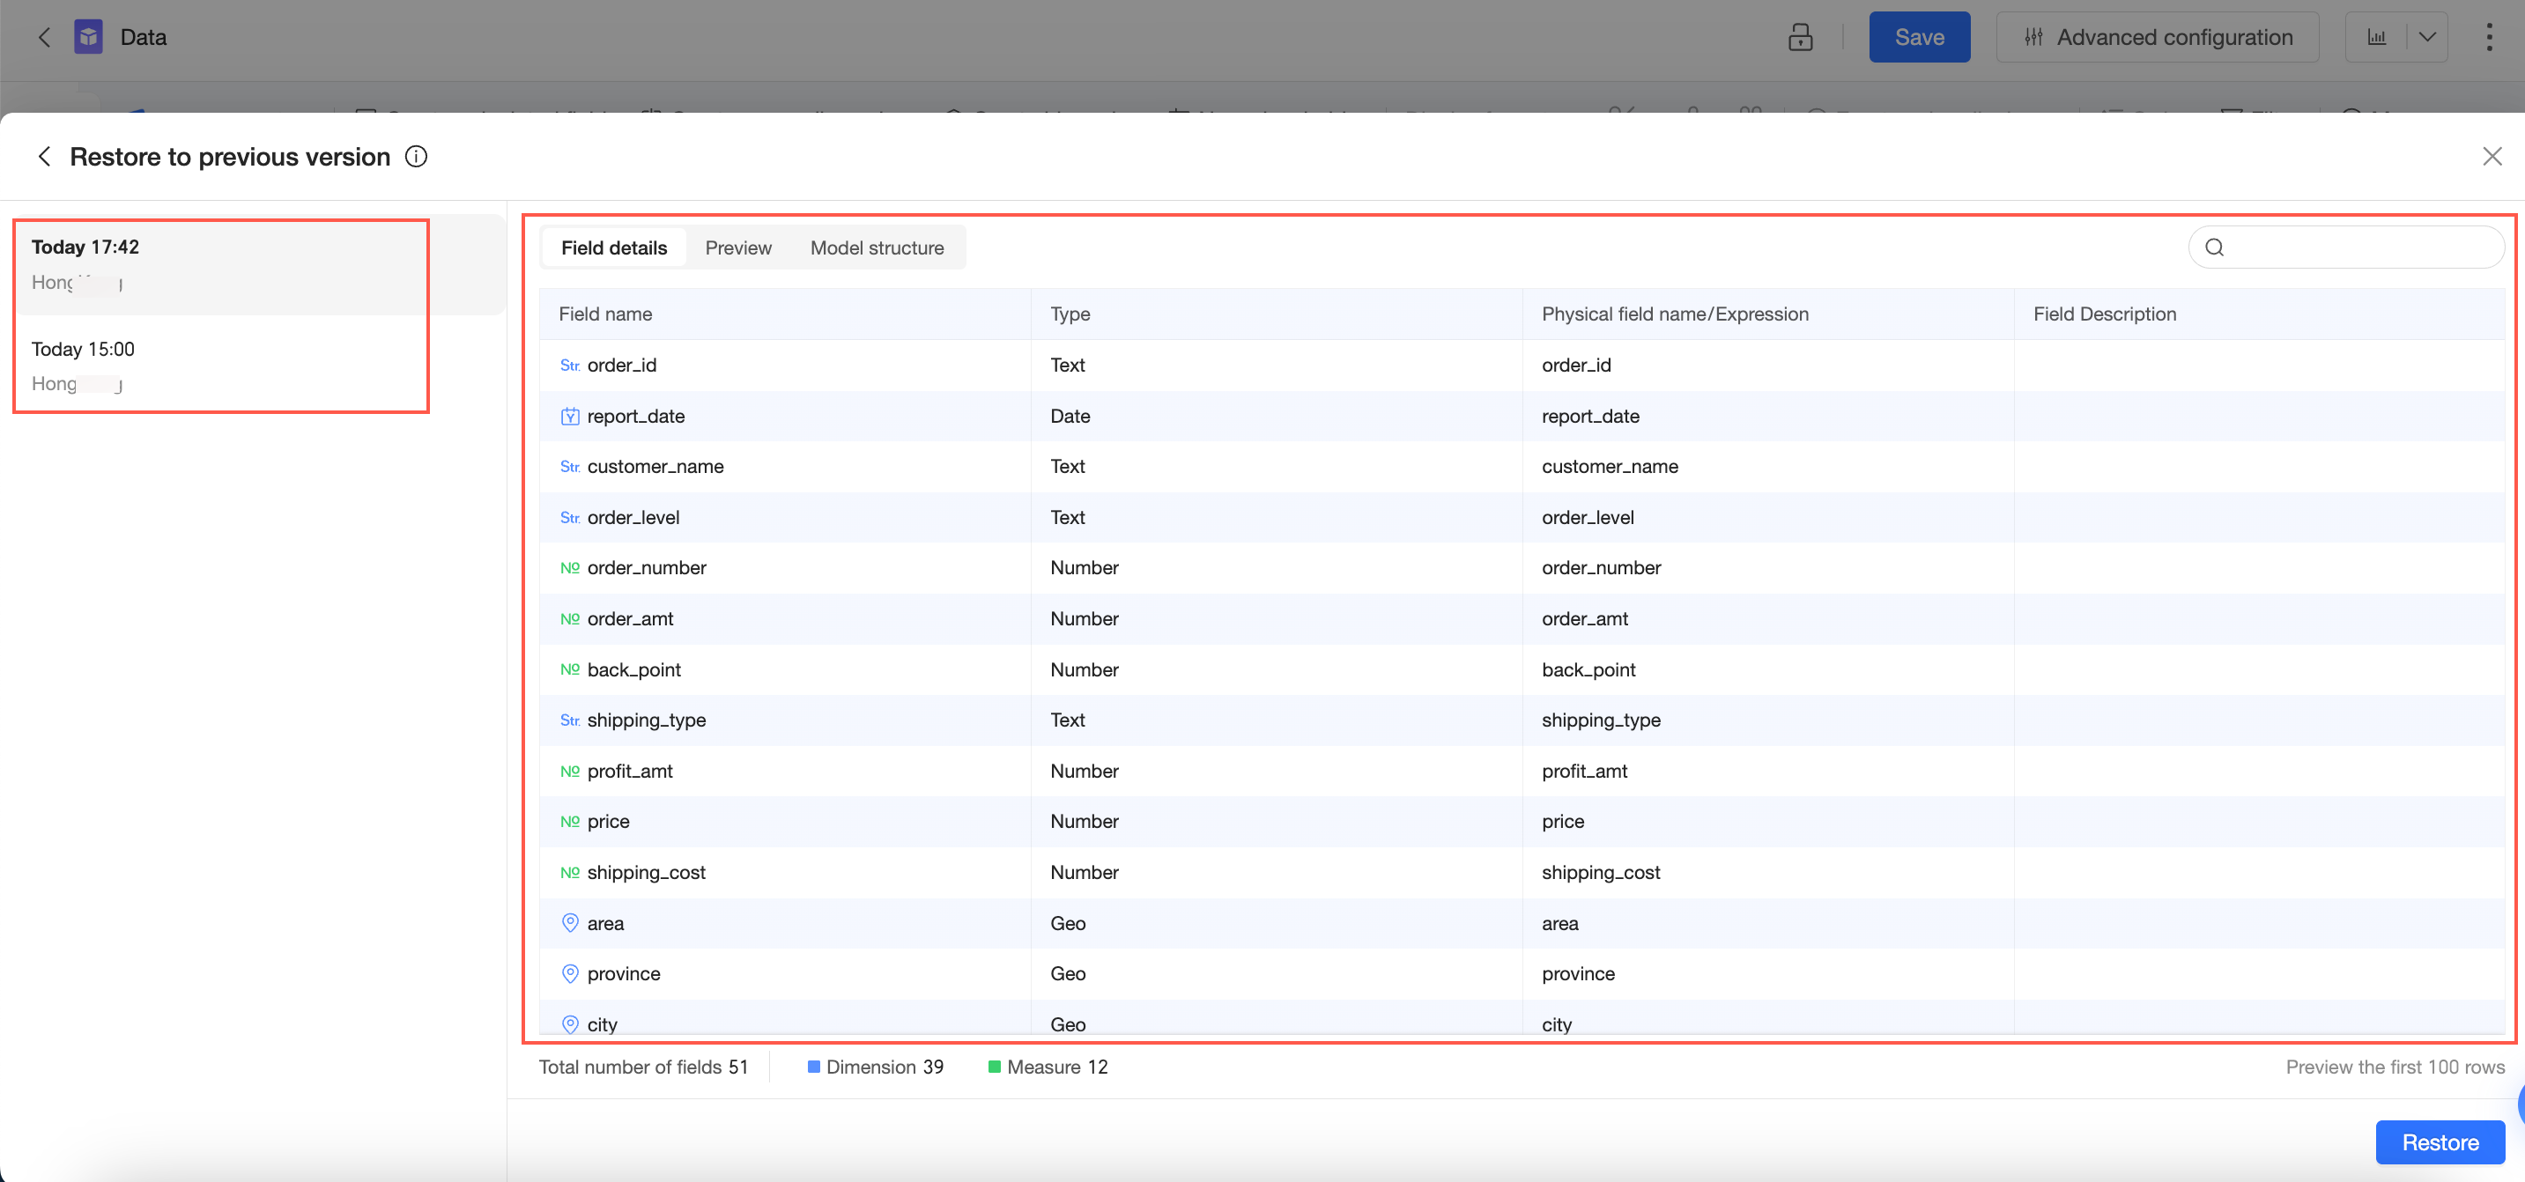Image resolution: width=2525 pixels, height=1182 pixels.
Task: Expand the dropdown arrow beside chart button
Action: (2427, 37)
